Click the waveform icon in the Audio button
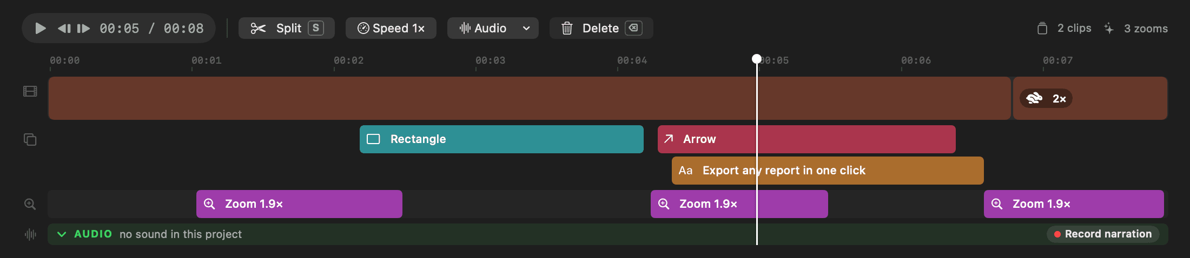Screen dimensions: 1190x258 [465, 28]
